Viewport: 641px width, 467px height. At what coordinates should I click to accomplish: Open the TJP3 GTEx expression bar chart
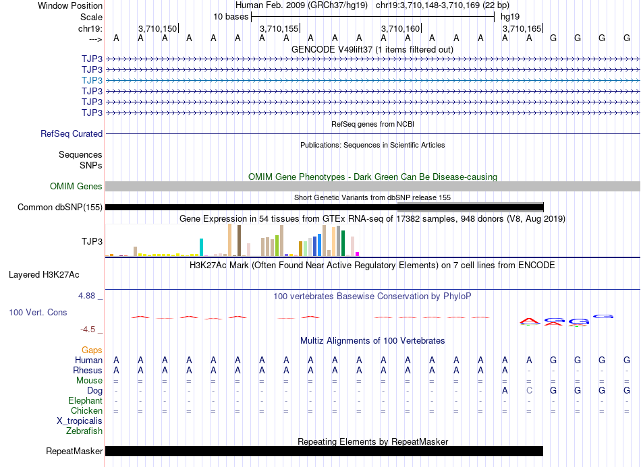pos(232,241)
